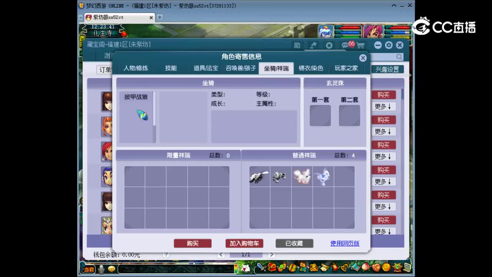492x277 pixels.
Task: Click the share arrow icon in 藏宝阁 header
Action: (313, 45)
